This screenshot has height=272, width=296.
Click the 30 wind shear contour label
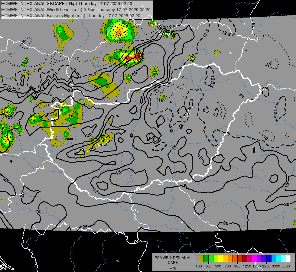[47, 115]
